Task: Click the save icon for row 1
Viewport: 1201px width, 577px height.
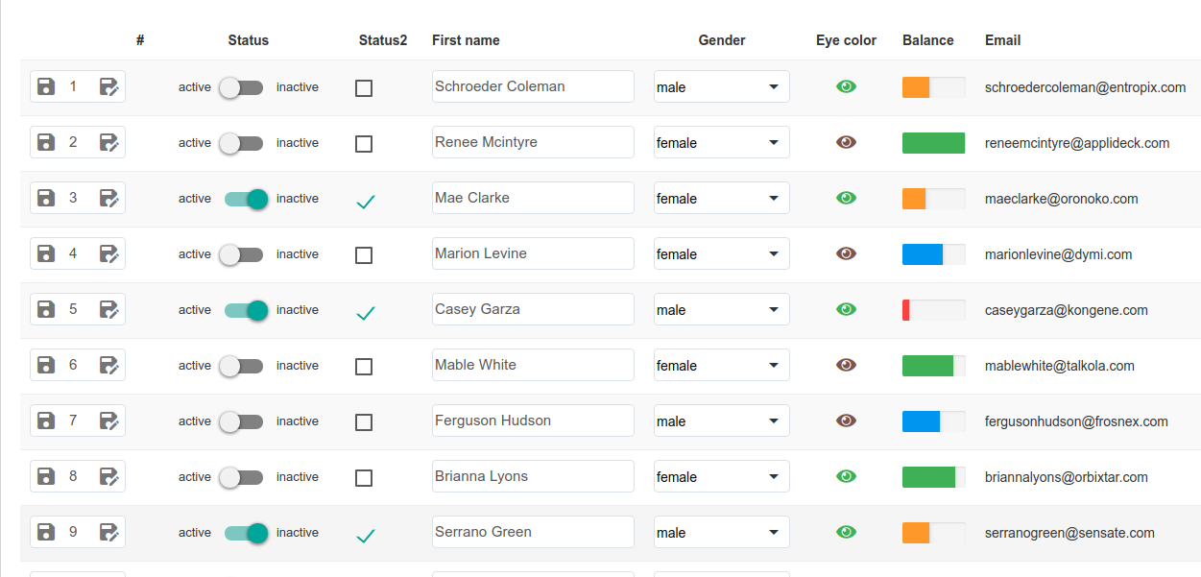Action: (x=45, y=86)
